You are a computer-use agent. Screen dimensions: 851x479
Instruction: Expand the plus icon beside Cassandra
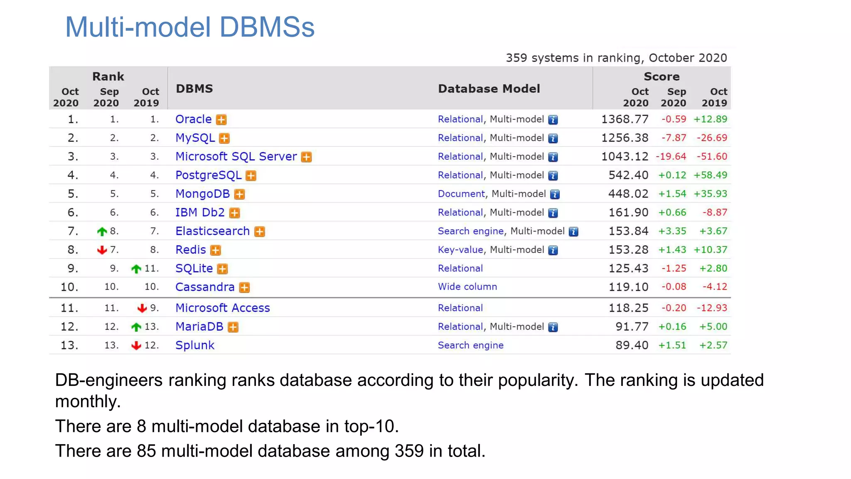click(244, 288)
